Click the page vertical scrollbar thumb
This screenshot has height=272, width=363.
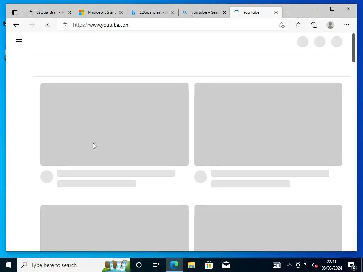[354, 48]
